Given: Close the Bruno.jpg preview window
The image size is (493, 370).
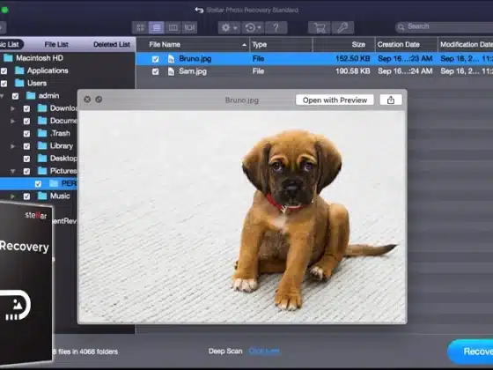Looking at the screenshot, I should pyautogui.click(x=87, y=100).
